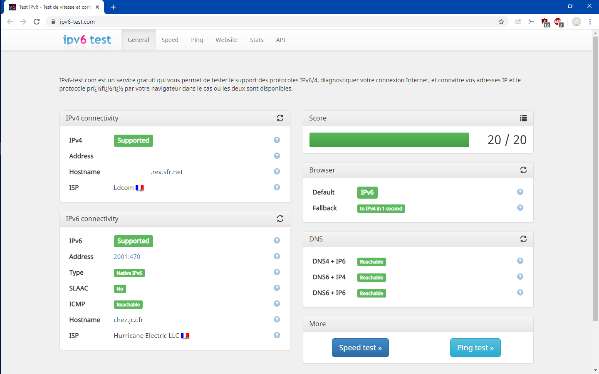Click help icon beside Fallback row
The image size is (599, 374).
coord(520,208)
